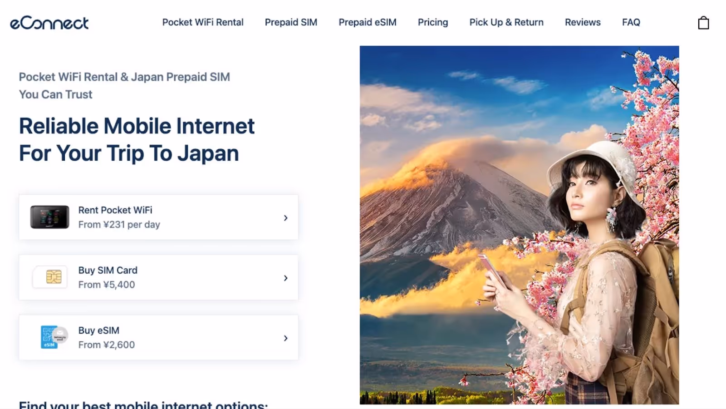This screenshot has width=726, height=409.
Task: Open the Pocket WiFi Rental menu item
Action: tap(203, 22)
